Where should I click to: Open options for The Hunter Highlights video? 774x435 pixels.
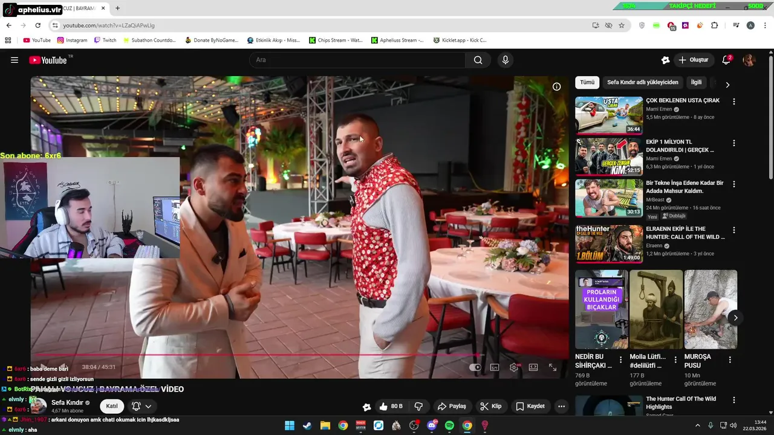pyautogui.click(x=734, y=401)
